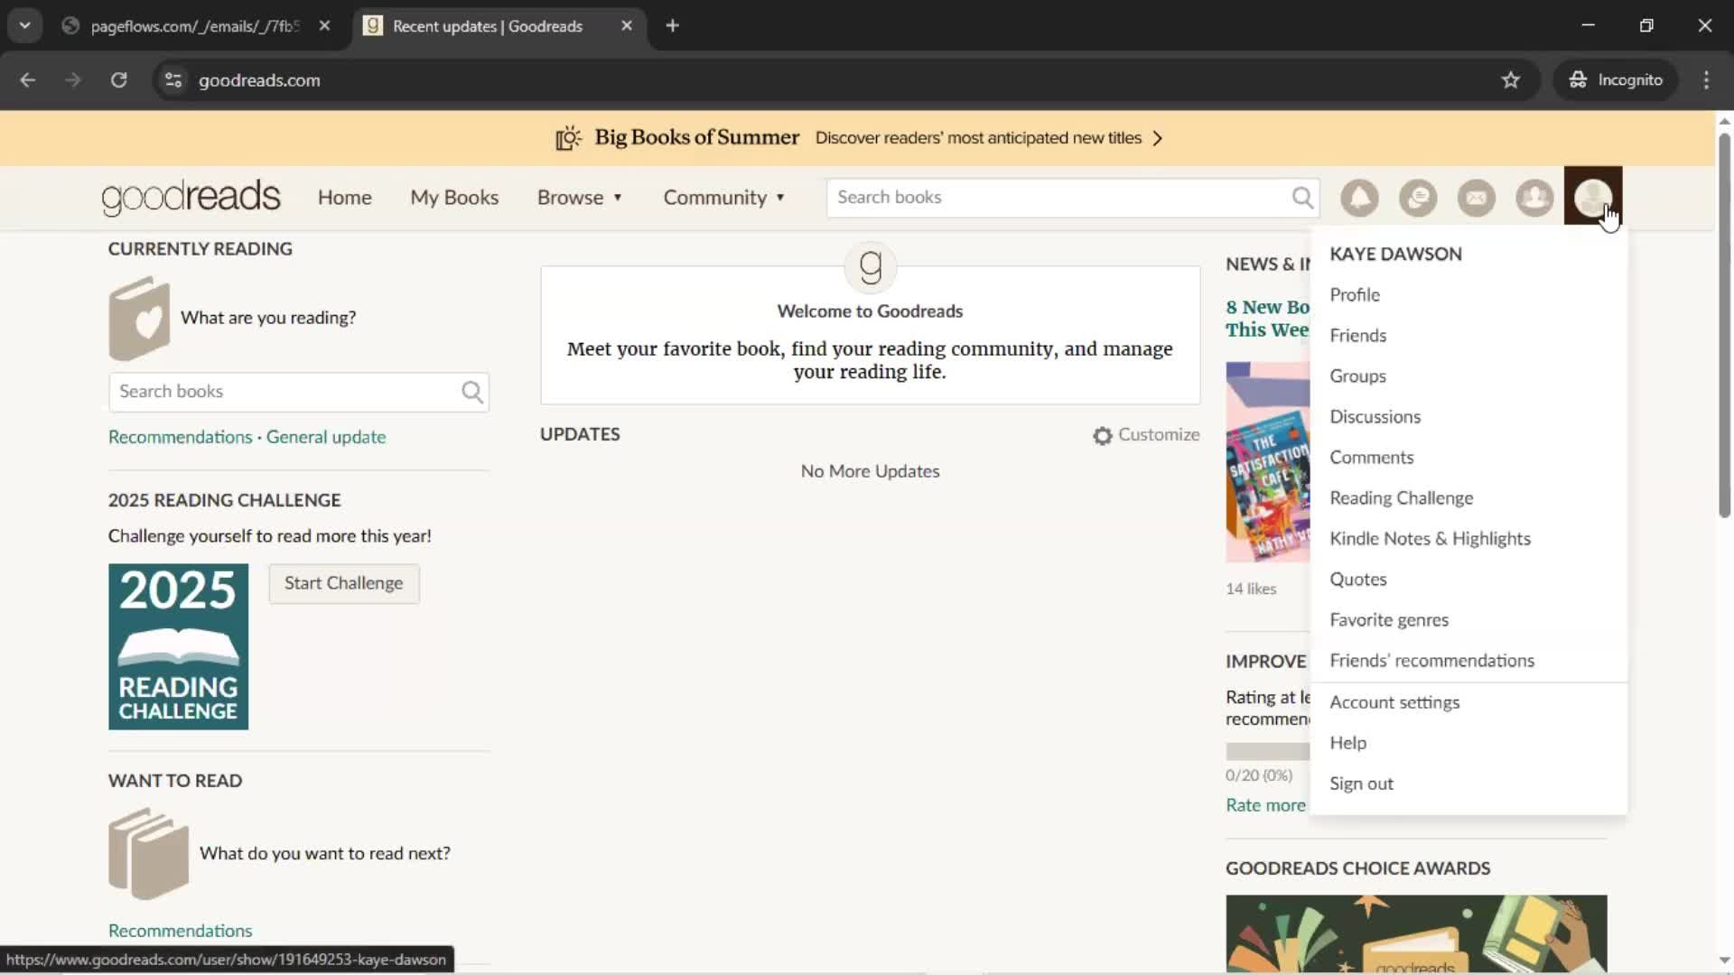Click the Recommendations link under Currently Reading
1734x975 pixels.
[180, 437]
